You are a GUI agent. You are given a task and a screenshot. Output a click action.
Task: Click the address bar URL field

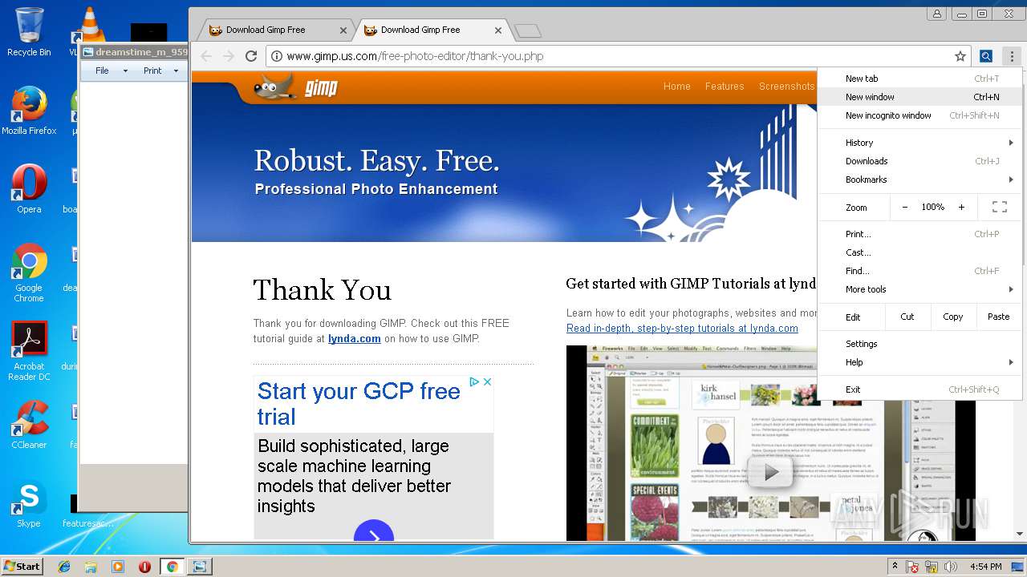click(618, 56)
